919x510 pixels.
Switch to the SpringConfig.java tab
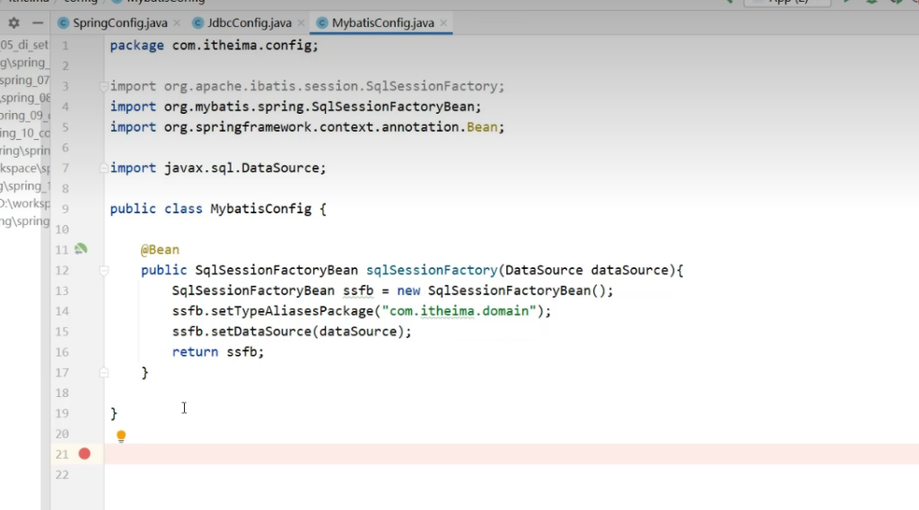(118, 22)
